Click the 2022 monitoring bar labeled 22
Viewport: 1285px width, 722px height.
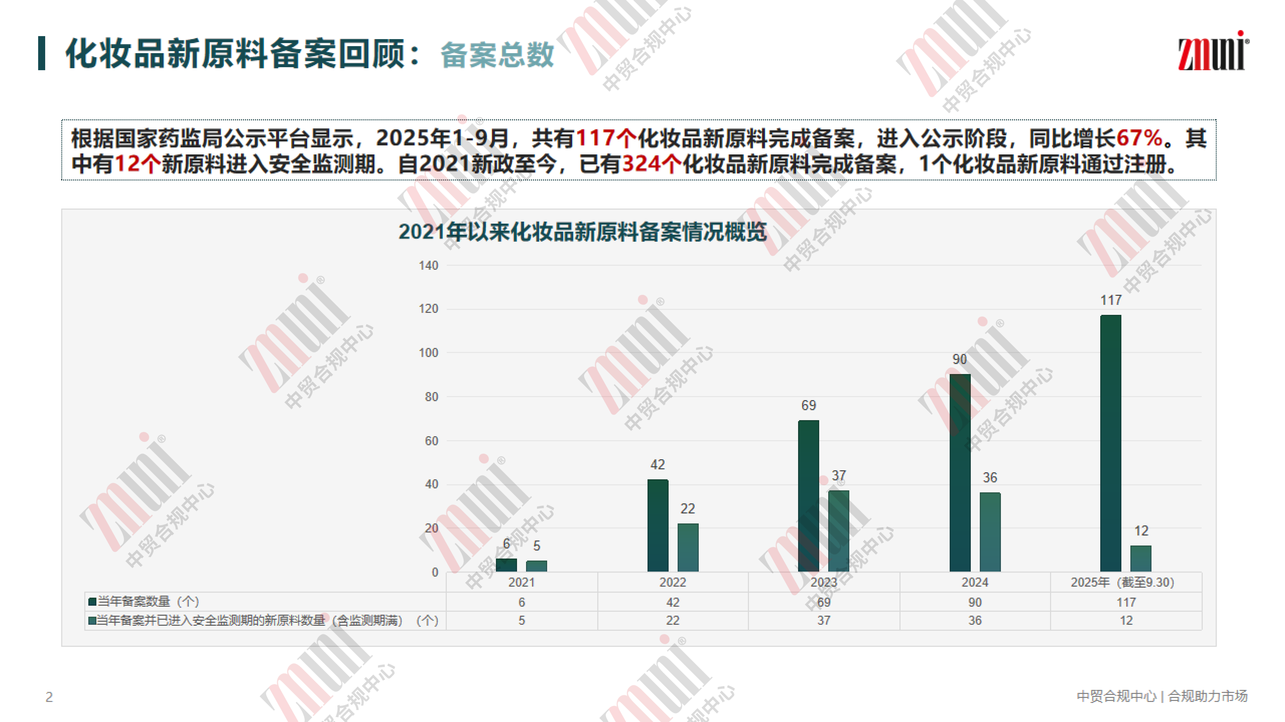688,548
